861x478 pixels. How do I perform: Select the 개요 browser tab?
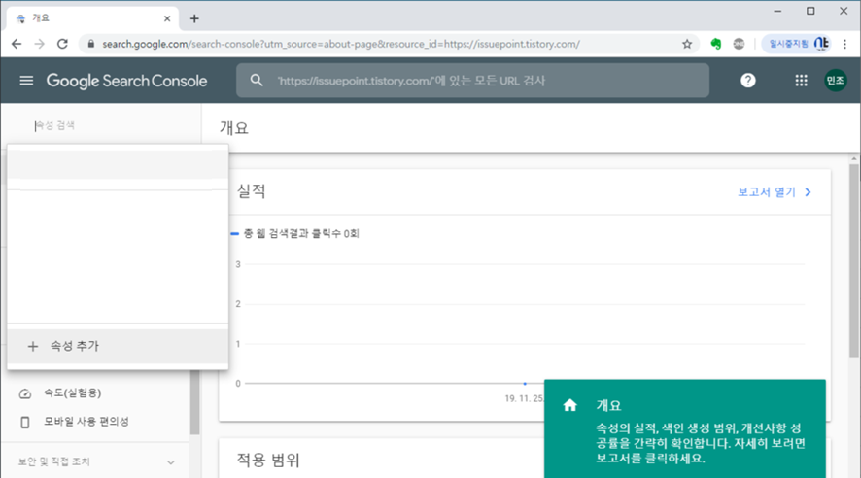pyautogui.click(x=92, y=18)
